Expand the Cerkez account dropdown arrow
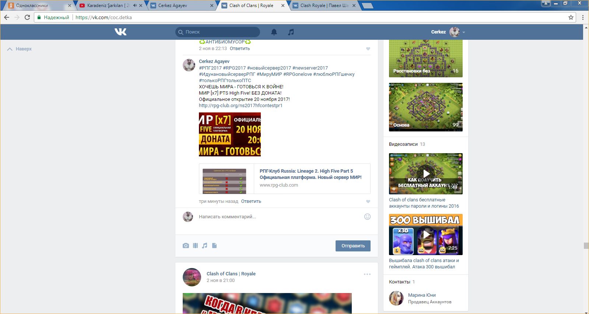This screenshot has height=314, width=589. (464, 32)
